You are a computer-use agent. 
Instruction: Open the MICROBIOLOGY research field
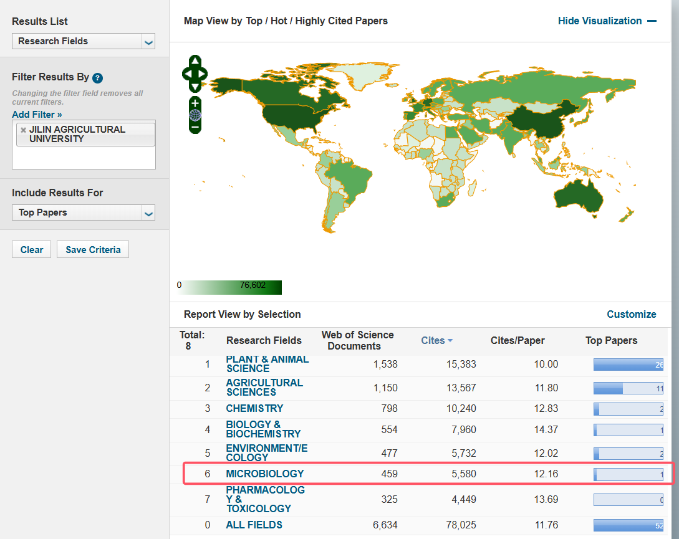pos(265,474)
